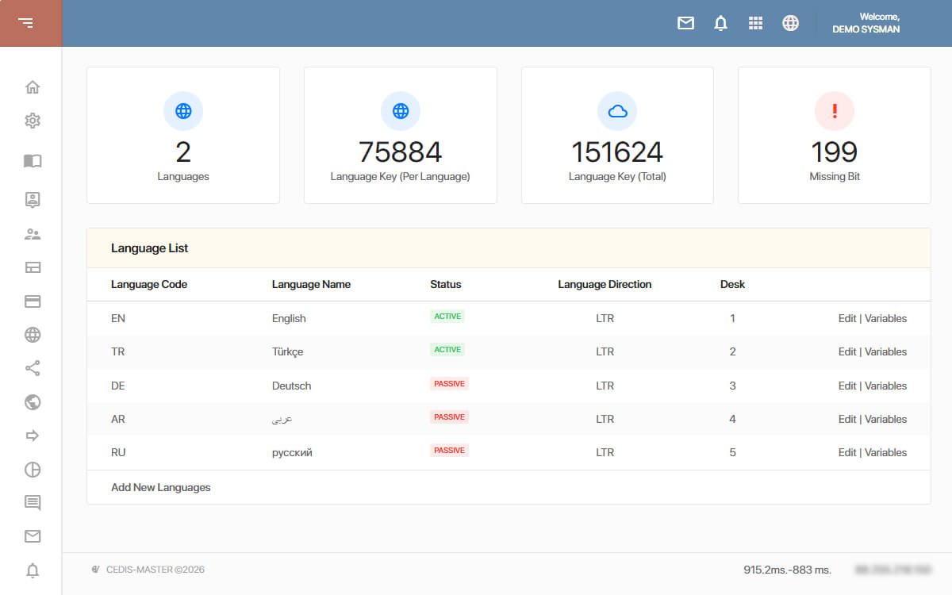Open the pie chart icon in sidebar

33,470
